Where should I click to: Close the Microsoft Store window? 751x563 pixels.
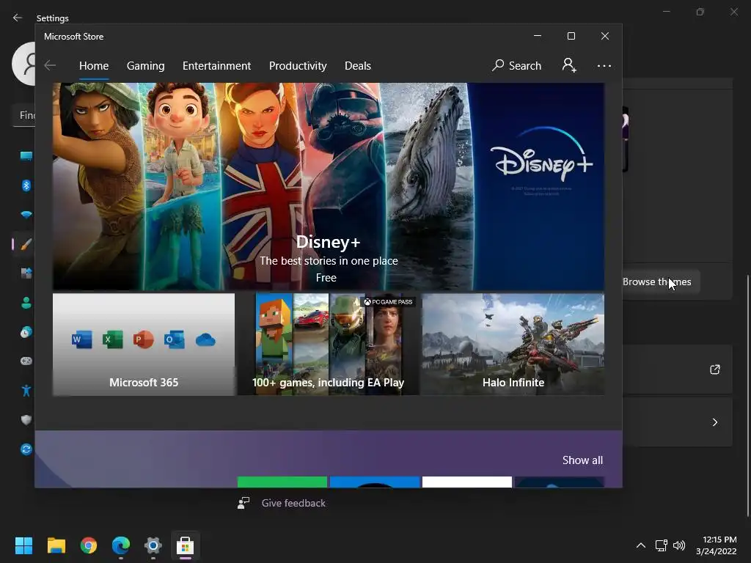click(x=605, y=36)
